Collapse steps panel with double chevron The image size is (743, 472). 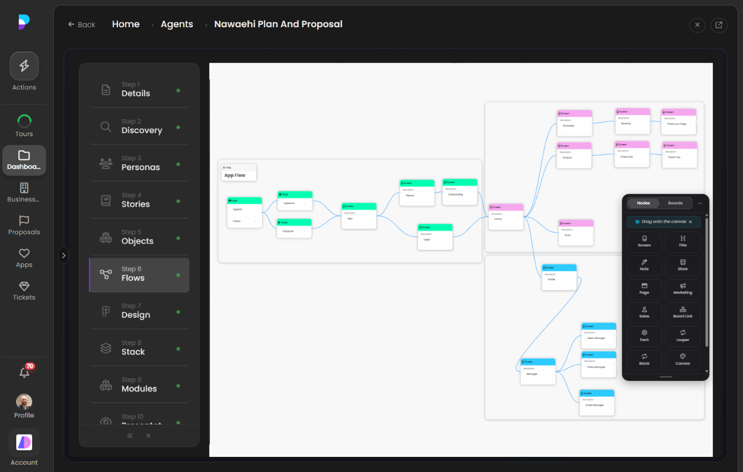coord(129,436)
